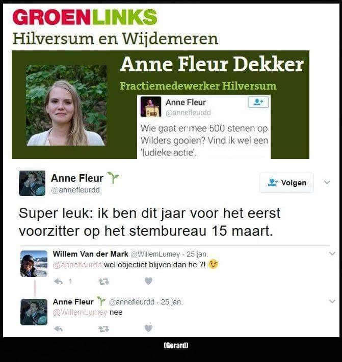342x362 pixels.
Task: Click the GroenLinks logo at the top
Action: 85,17
